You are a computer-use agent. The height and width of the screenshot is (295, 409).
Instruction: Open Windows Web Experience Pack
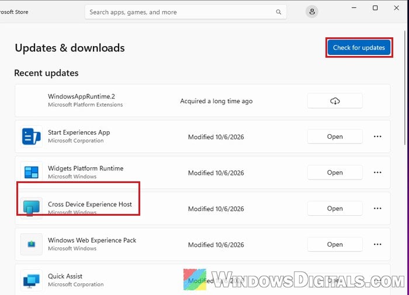[x=335, y=244]
